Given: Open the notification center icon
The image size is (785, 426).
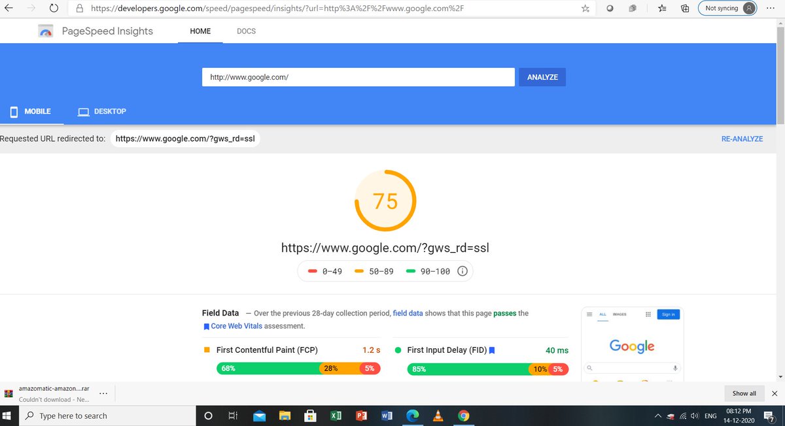Looking at the screenshot, I should tap(771, 416).
